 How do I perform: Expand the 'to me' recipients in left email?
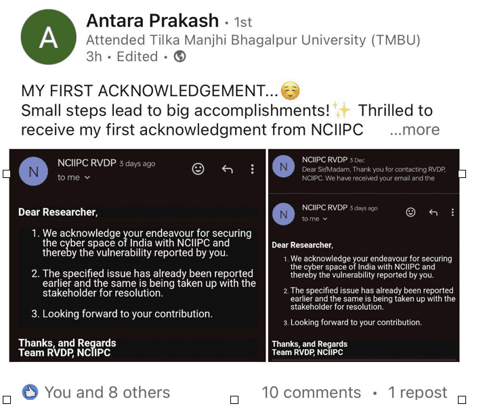(x=74, y=177)
